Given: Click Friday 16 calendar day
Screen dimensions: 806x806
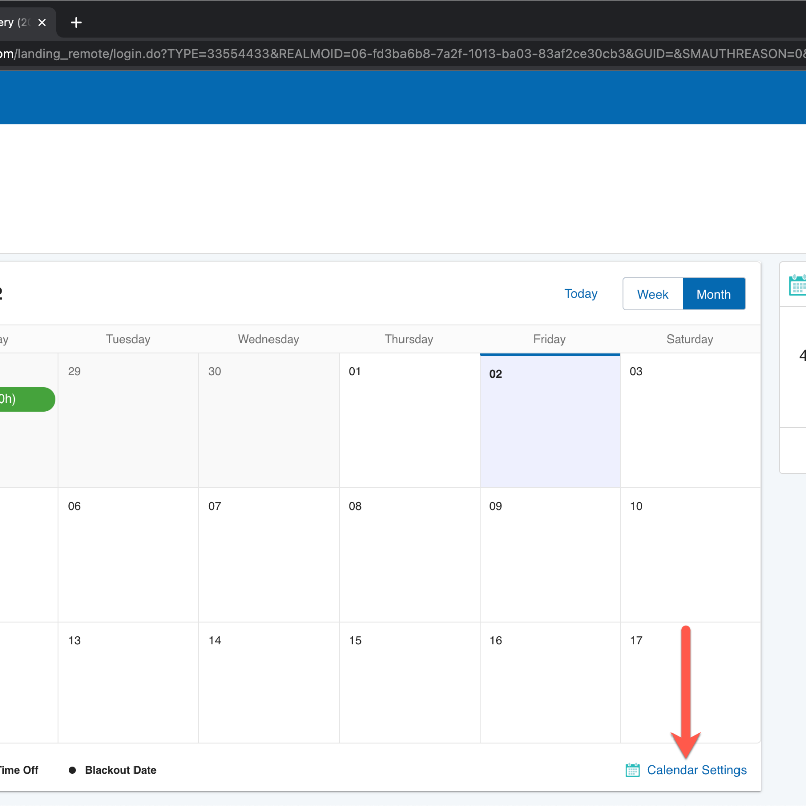Looking at the screenshot, I should (x=550, y=683).
